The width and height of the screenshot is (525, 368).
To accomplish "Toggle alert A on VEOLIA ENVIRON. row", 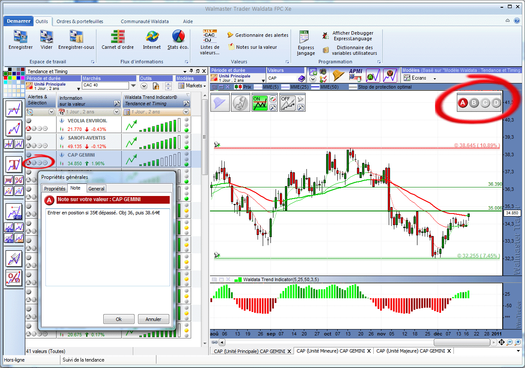I will [28, 128].
